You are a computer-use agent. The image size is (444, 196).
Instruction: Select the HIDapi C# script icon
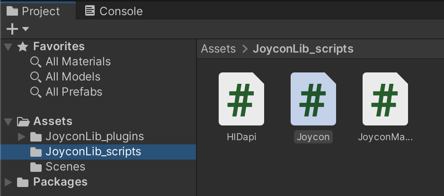[x=241, y=99]
